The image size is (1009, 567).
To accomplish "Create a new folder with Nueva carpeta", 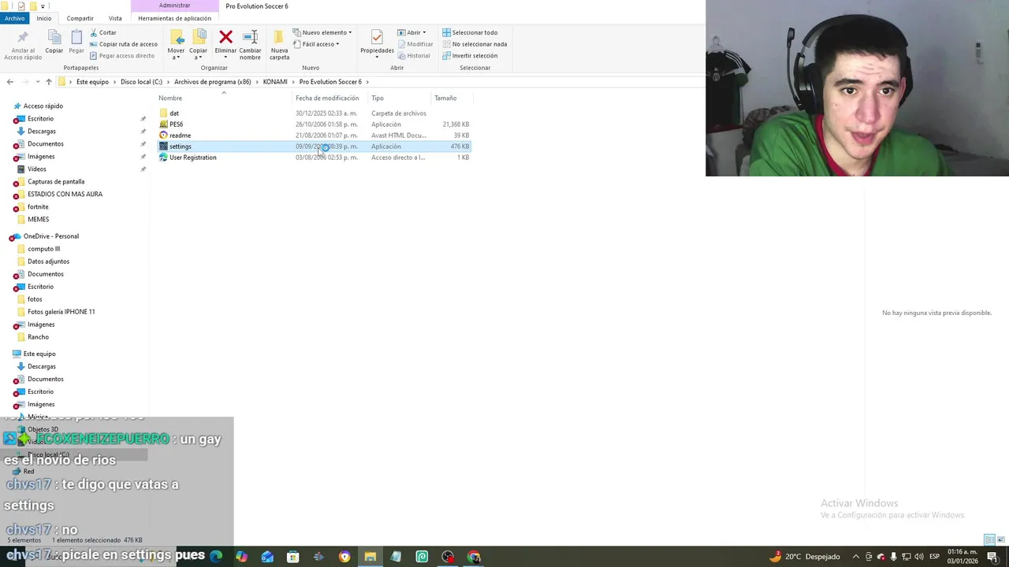I will click(279, 44).
